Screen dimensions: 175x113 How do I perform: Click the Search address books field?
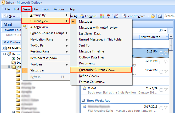169,16
